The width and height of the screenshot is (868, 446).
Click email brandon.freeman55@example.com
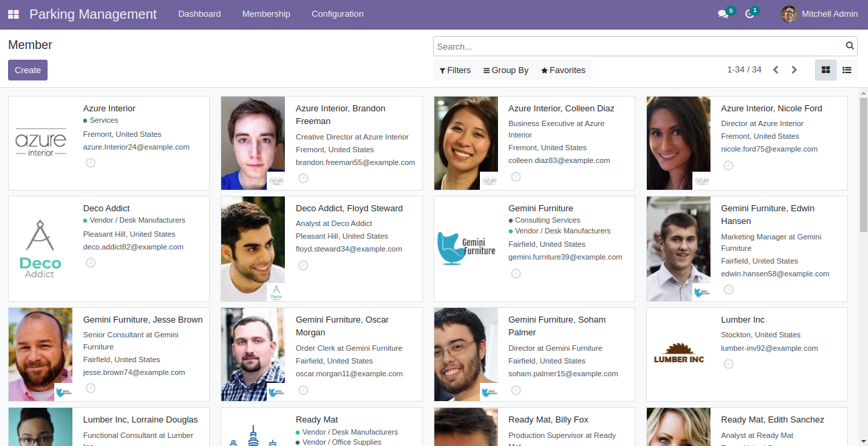click(355, 162)
